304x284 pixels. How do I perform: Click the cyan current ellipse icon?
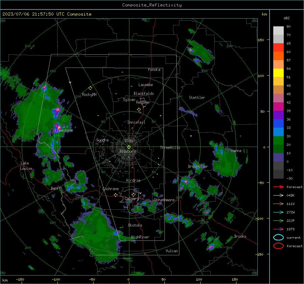278,237
